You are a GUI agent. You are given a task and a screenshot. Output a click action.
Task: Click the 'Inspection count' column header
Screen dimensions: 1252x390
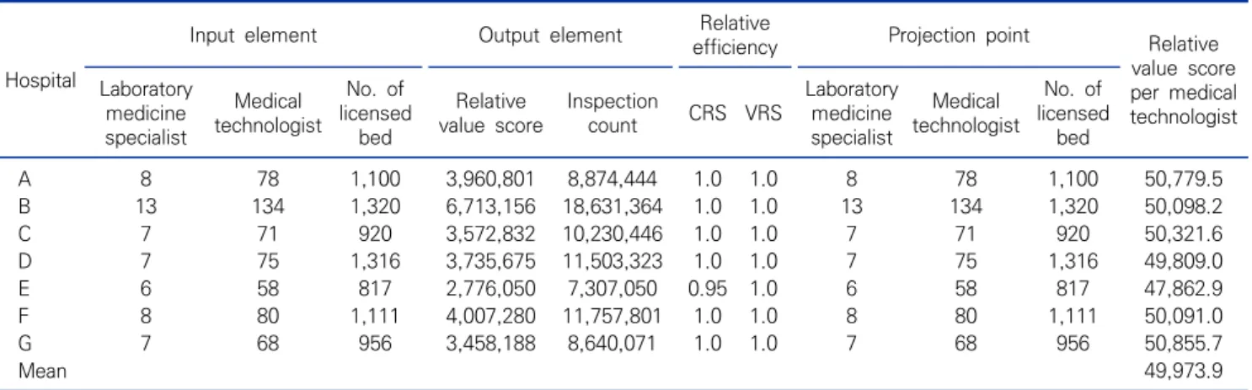click(613, 113)
